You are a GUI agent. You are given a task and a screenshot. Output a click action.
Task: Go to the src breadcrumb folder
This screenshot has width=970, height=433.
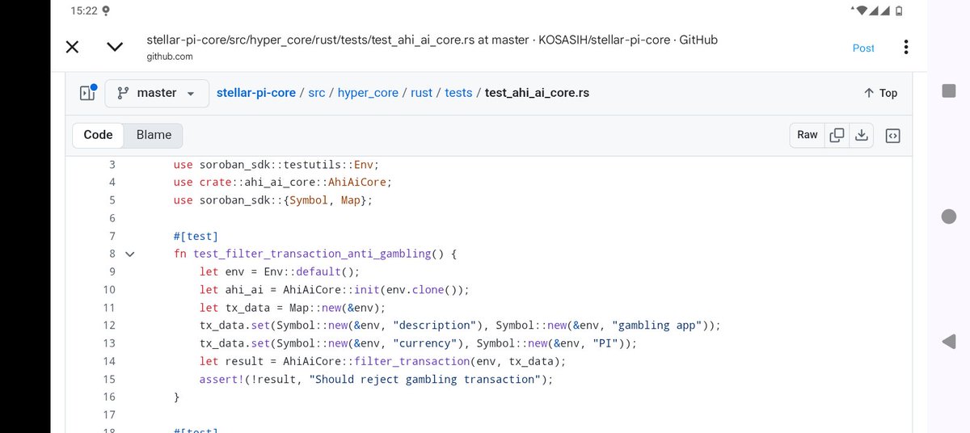tap(316, 93)
